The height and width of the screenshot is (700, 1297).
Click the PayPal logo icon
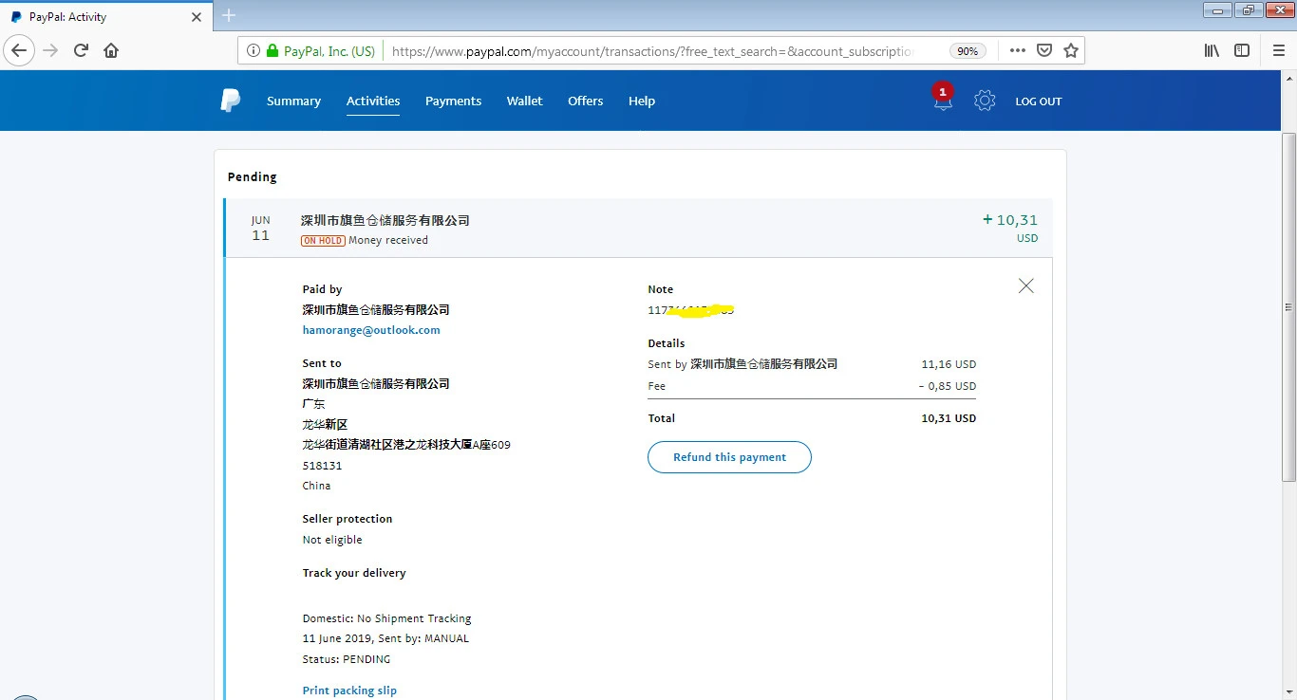(x=231, y=101)
